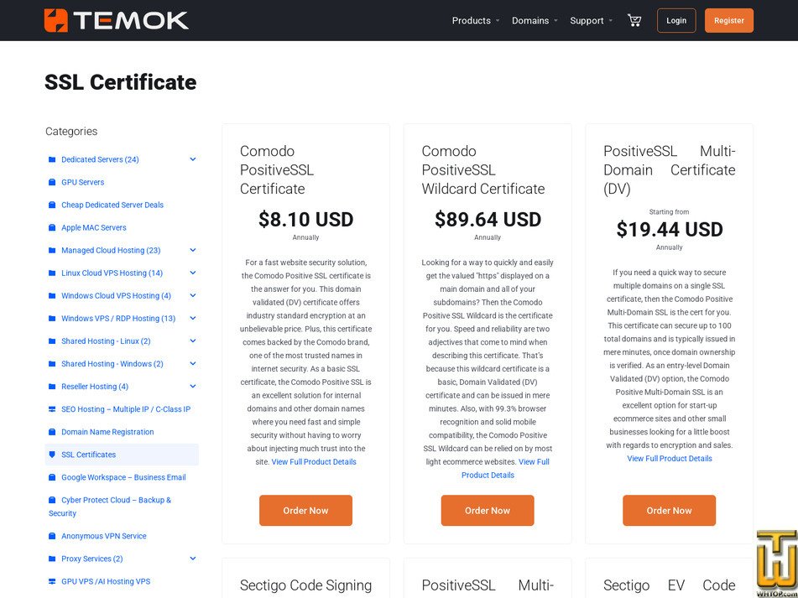Screen dimensions: 798x598
Task: Click the icon beside Cyber Protect Cloud
Action: tap(52, 499)
